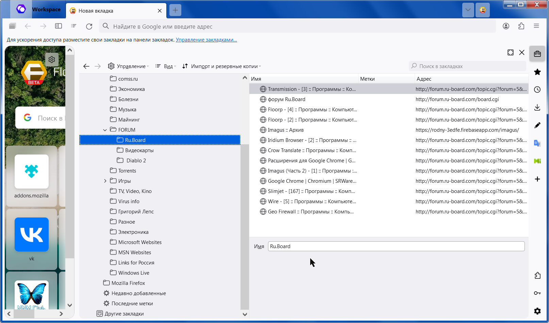Collapse the FORUM folder
Viewport: 549px width, 323px height.
point(105,130)
